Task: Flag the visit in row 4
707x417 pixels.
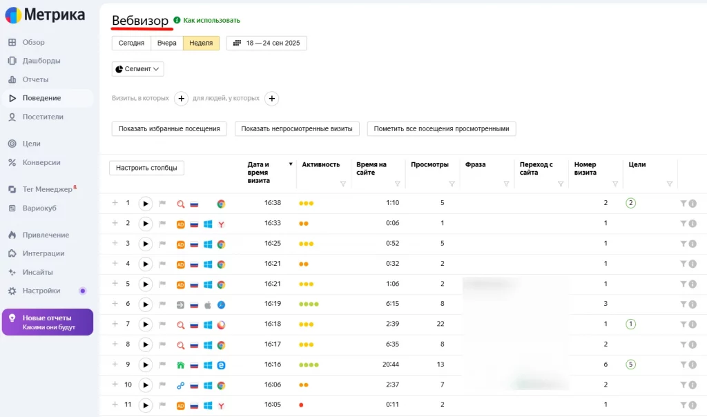Action: click(x=162, y=264)
